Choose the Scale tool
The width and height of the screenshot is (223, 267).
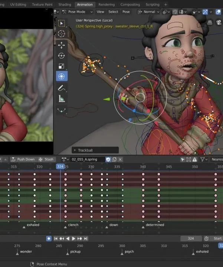click(62, 66)
